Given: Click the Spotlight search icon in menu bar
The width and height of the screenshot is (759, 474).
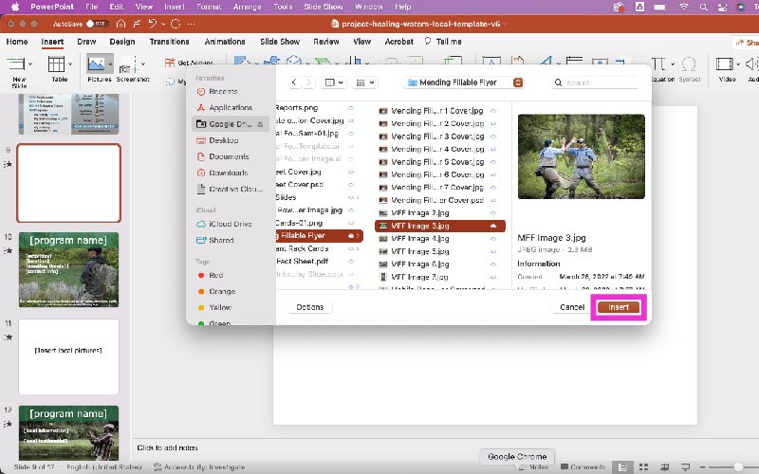Looking at the screenshot, I should pos(703,7).
